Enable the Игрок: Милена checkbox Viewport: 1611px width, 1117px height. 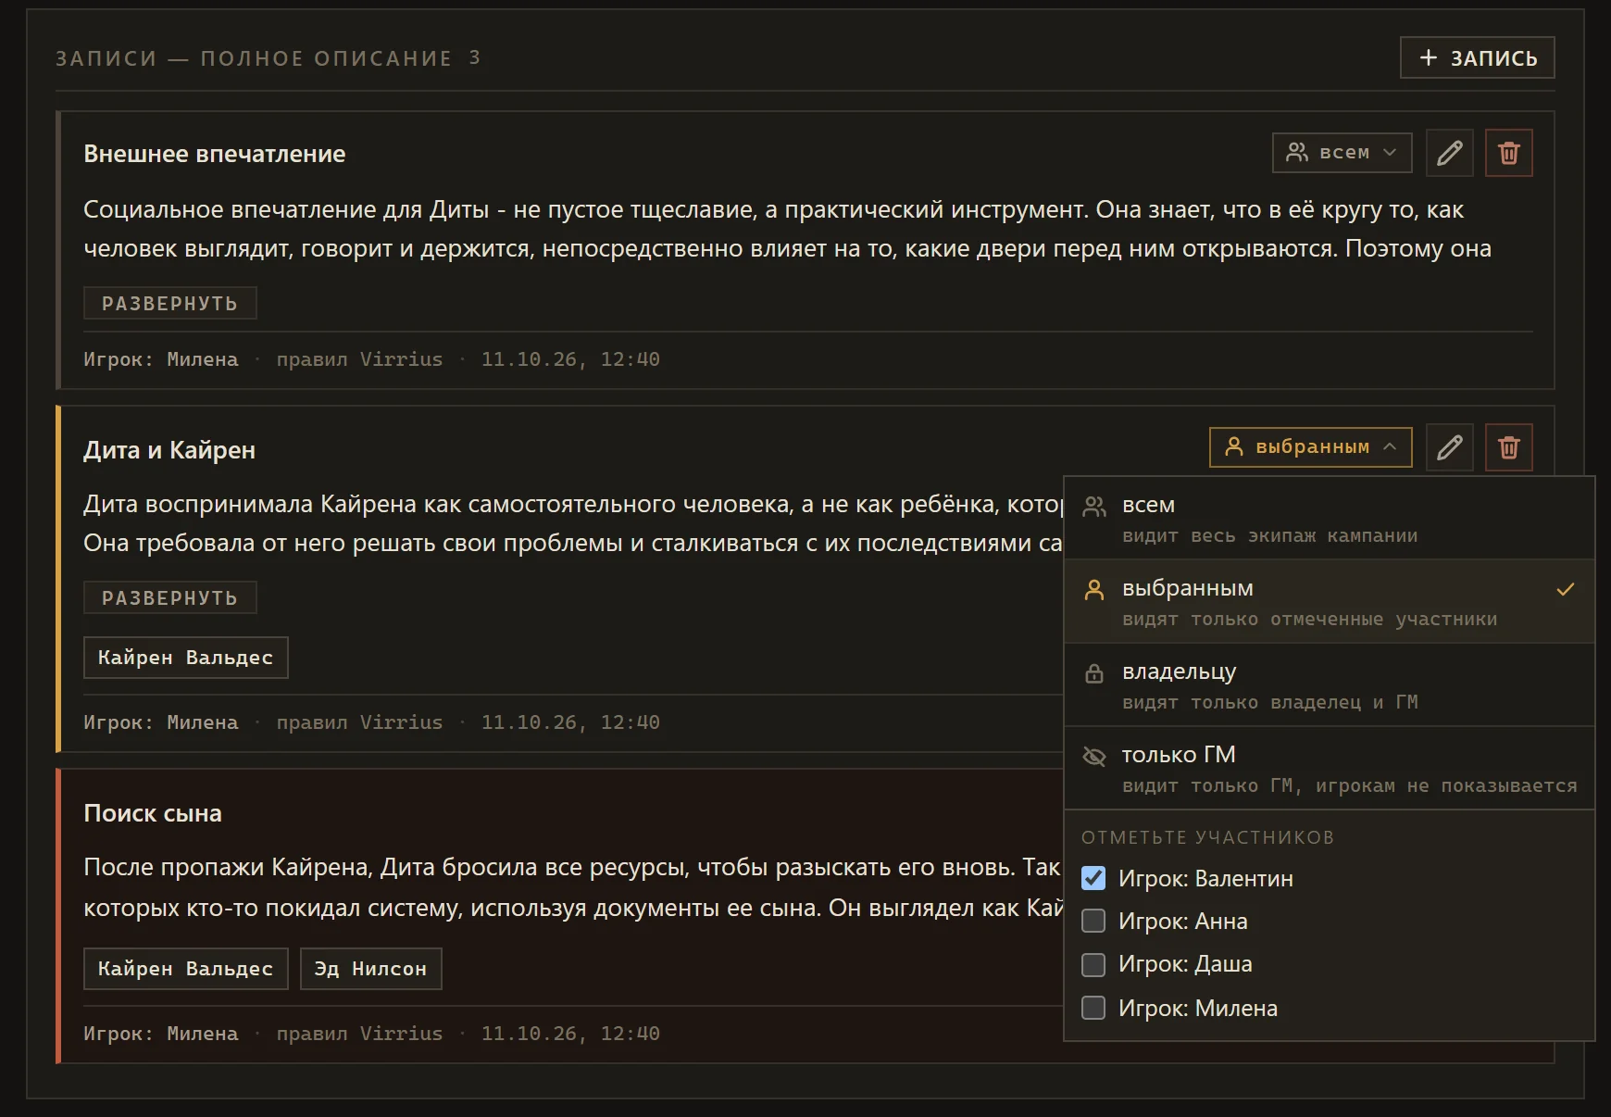click(1093, 1008)
